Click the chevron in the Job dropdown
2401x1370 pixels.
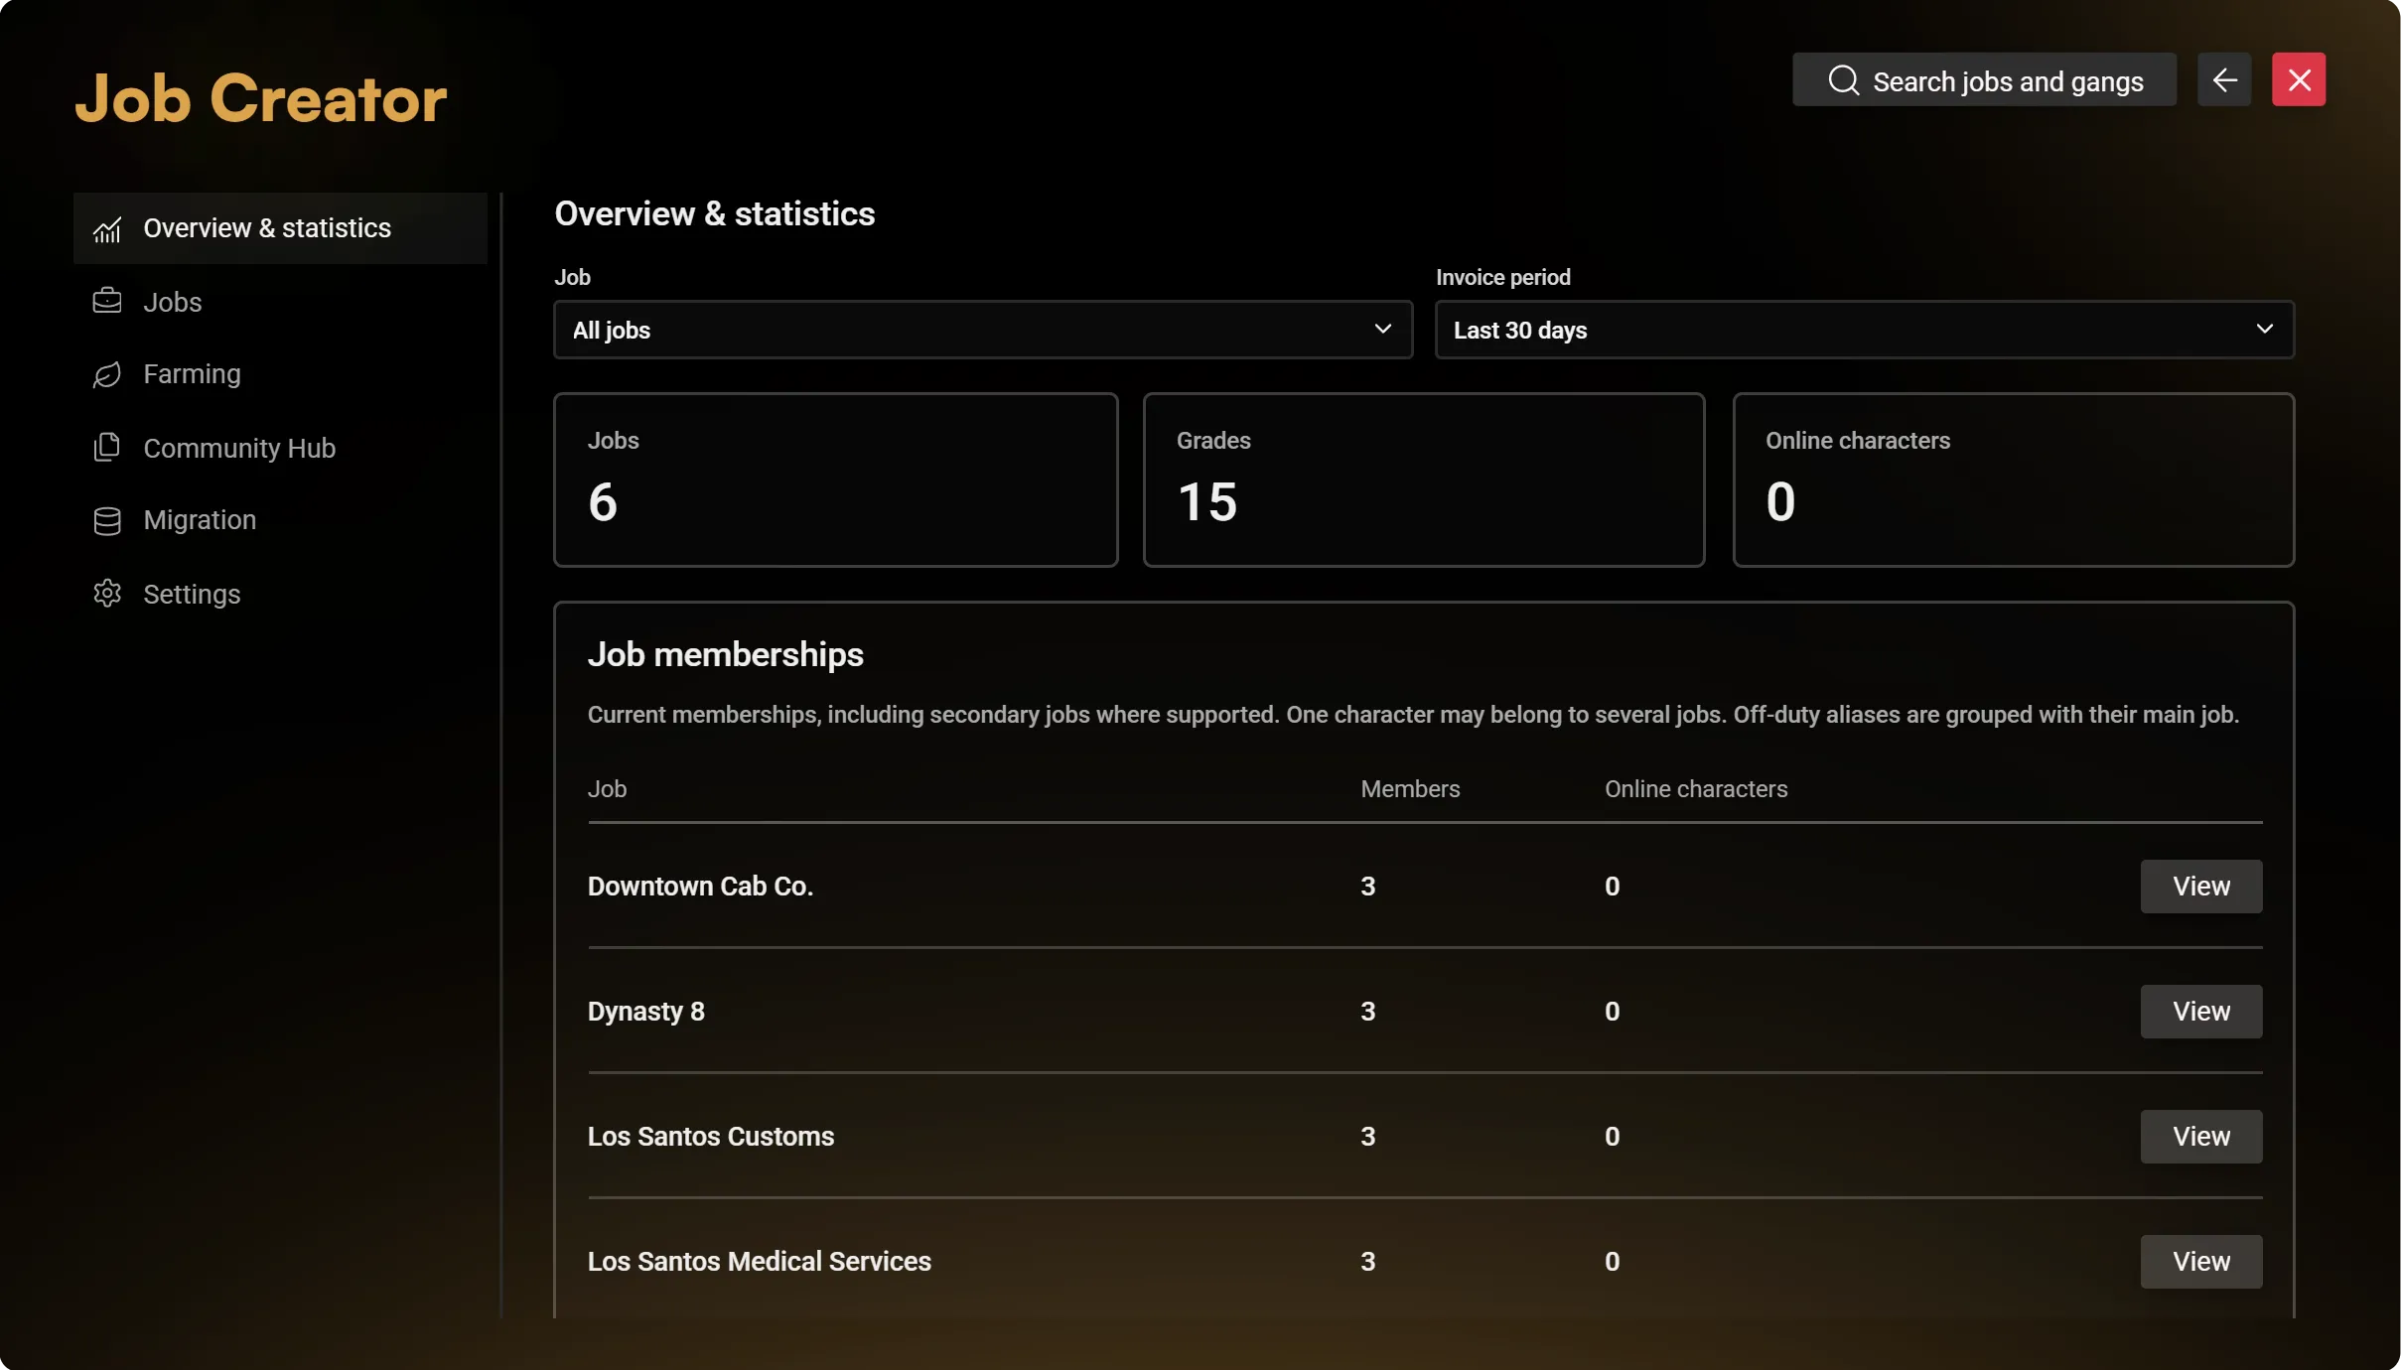(1382, 329)
